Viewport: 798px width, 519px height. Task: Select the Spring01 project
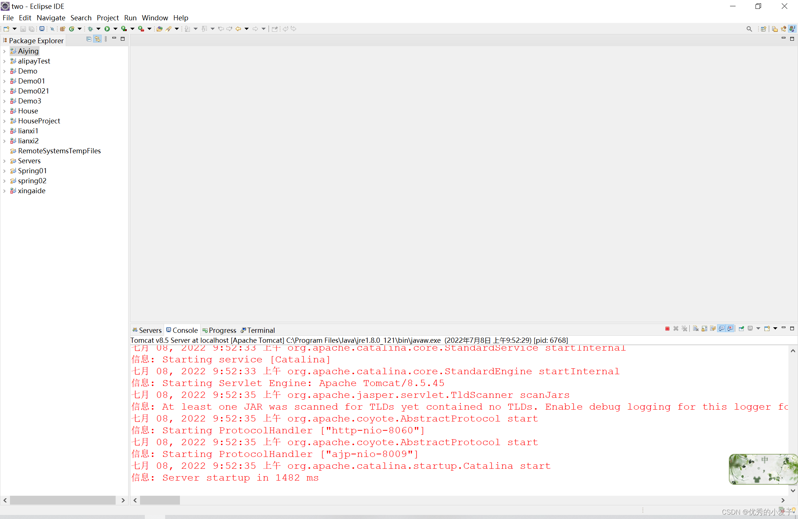pyautogui.click(x=32, y=171)
